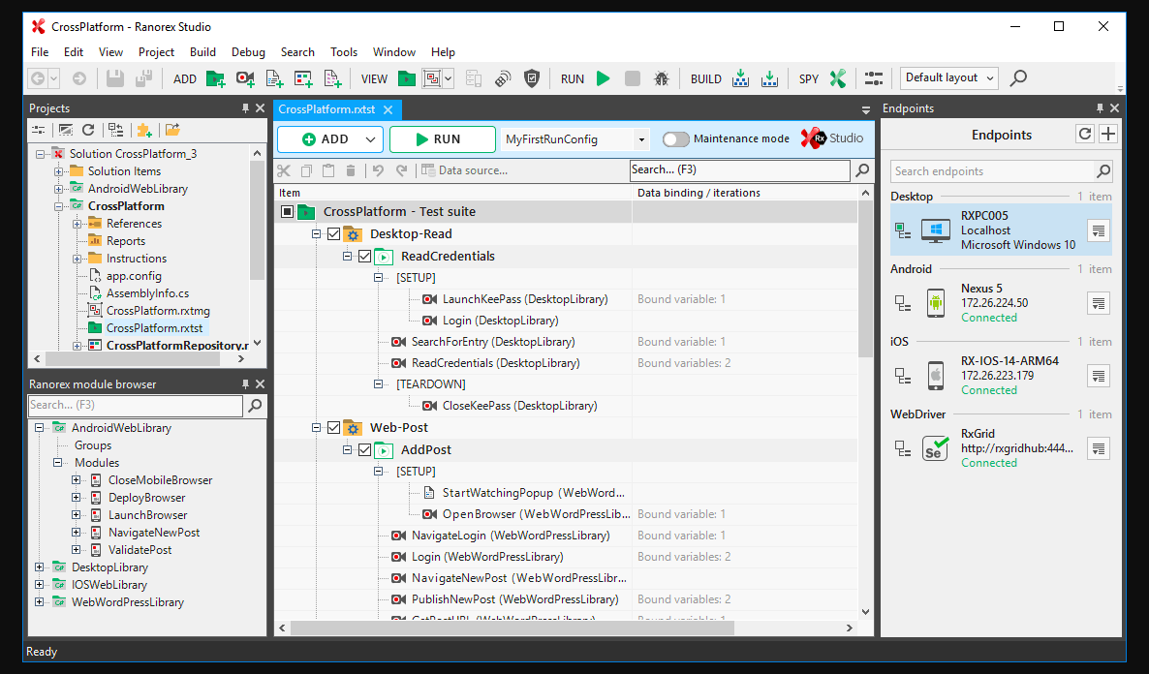Click the shield license icon in the toolbar
The height and width of the screenshot is (674, 1149).
coord(532,78)
